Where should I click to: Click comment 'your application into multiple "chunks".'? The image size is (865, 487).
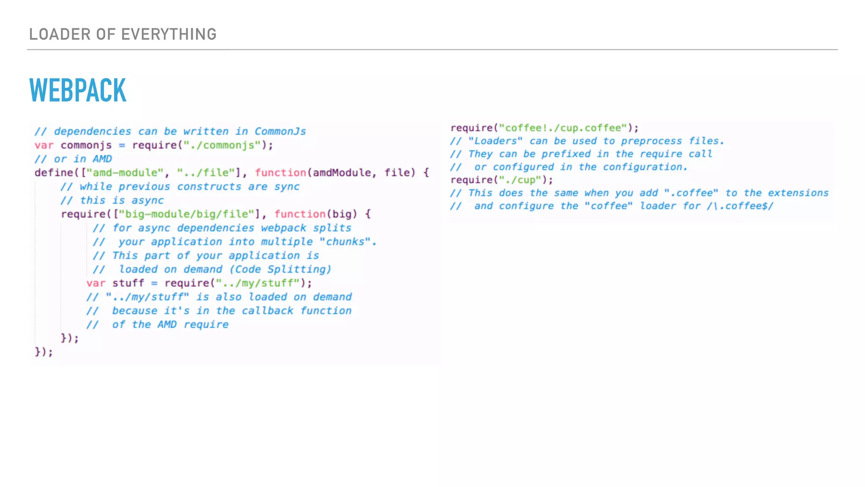click(235, 242)
